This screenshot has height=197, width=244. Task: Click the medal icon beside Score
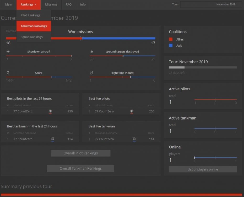point(8,73)
